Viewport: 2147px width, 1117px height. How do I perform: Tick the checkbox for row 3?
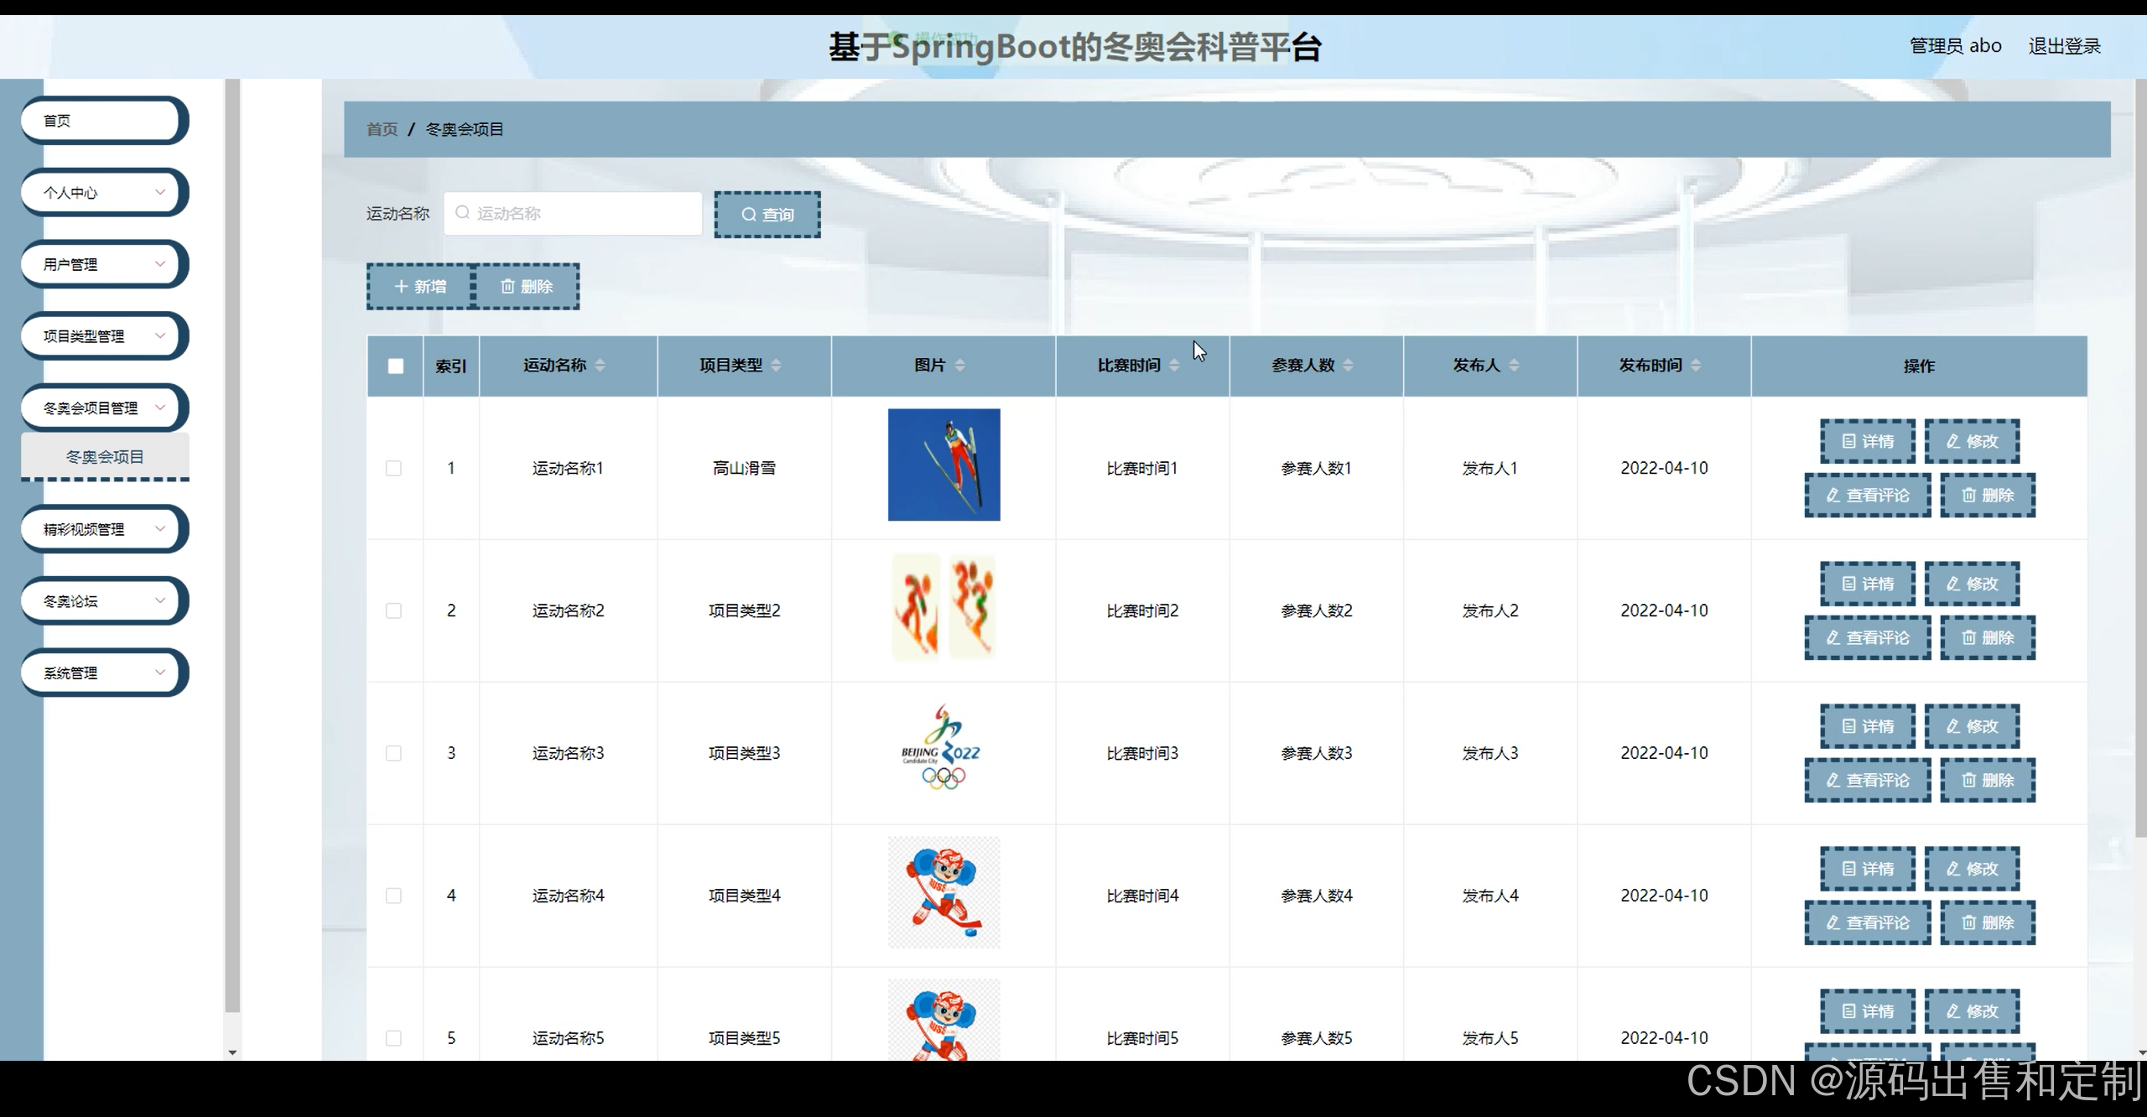click(x=393, y=753)
